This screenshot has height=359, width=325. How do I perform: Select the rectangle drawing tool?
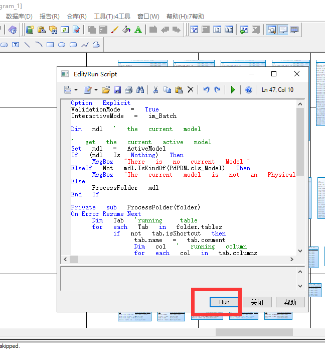click(x=50, y=45)
